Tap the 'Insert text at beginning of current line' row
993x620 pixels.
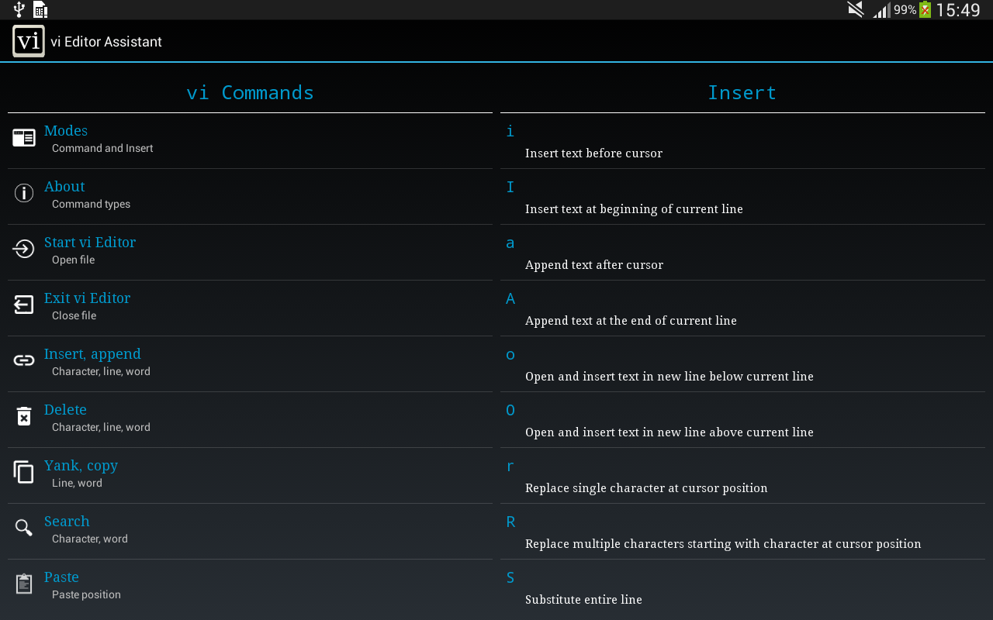click(634, 208)
